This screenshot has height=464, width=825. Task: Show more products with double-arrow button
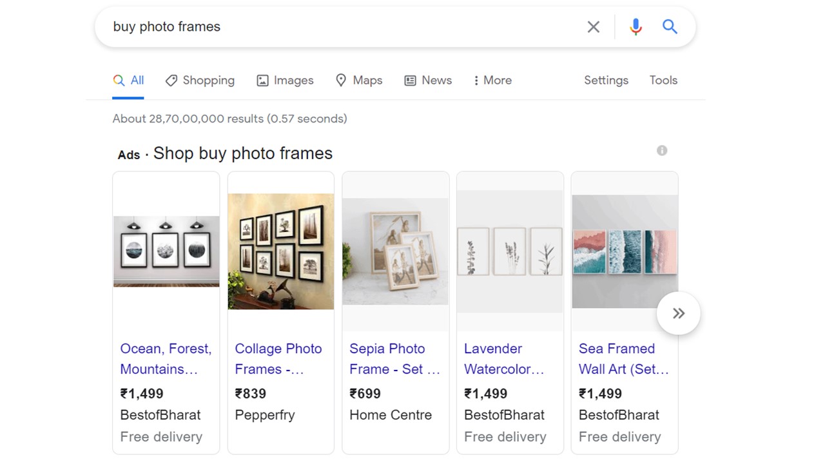(678, 313)
